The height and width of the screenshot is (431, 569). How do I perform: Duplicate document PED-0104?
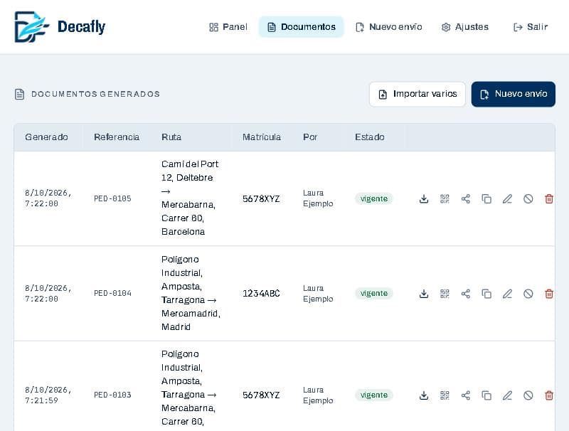486,294
